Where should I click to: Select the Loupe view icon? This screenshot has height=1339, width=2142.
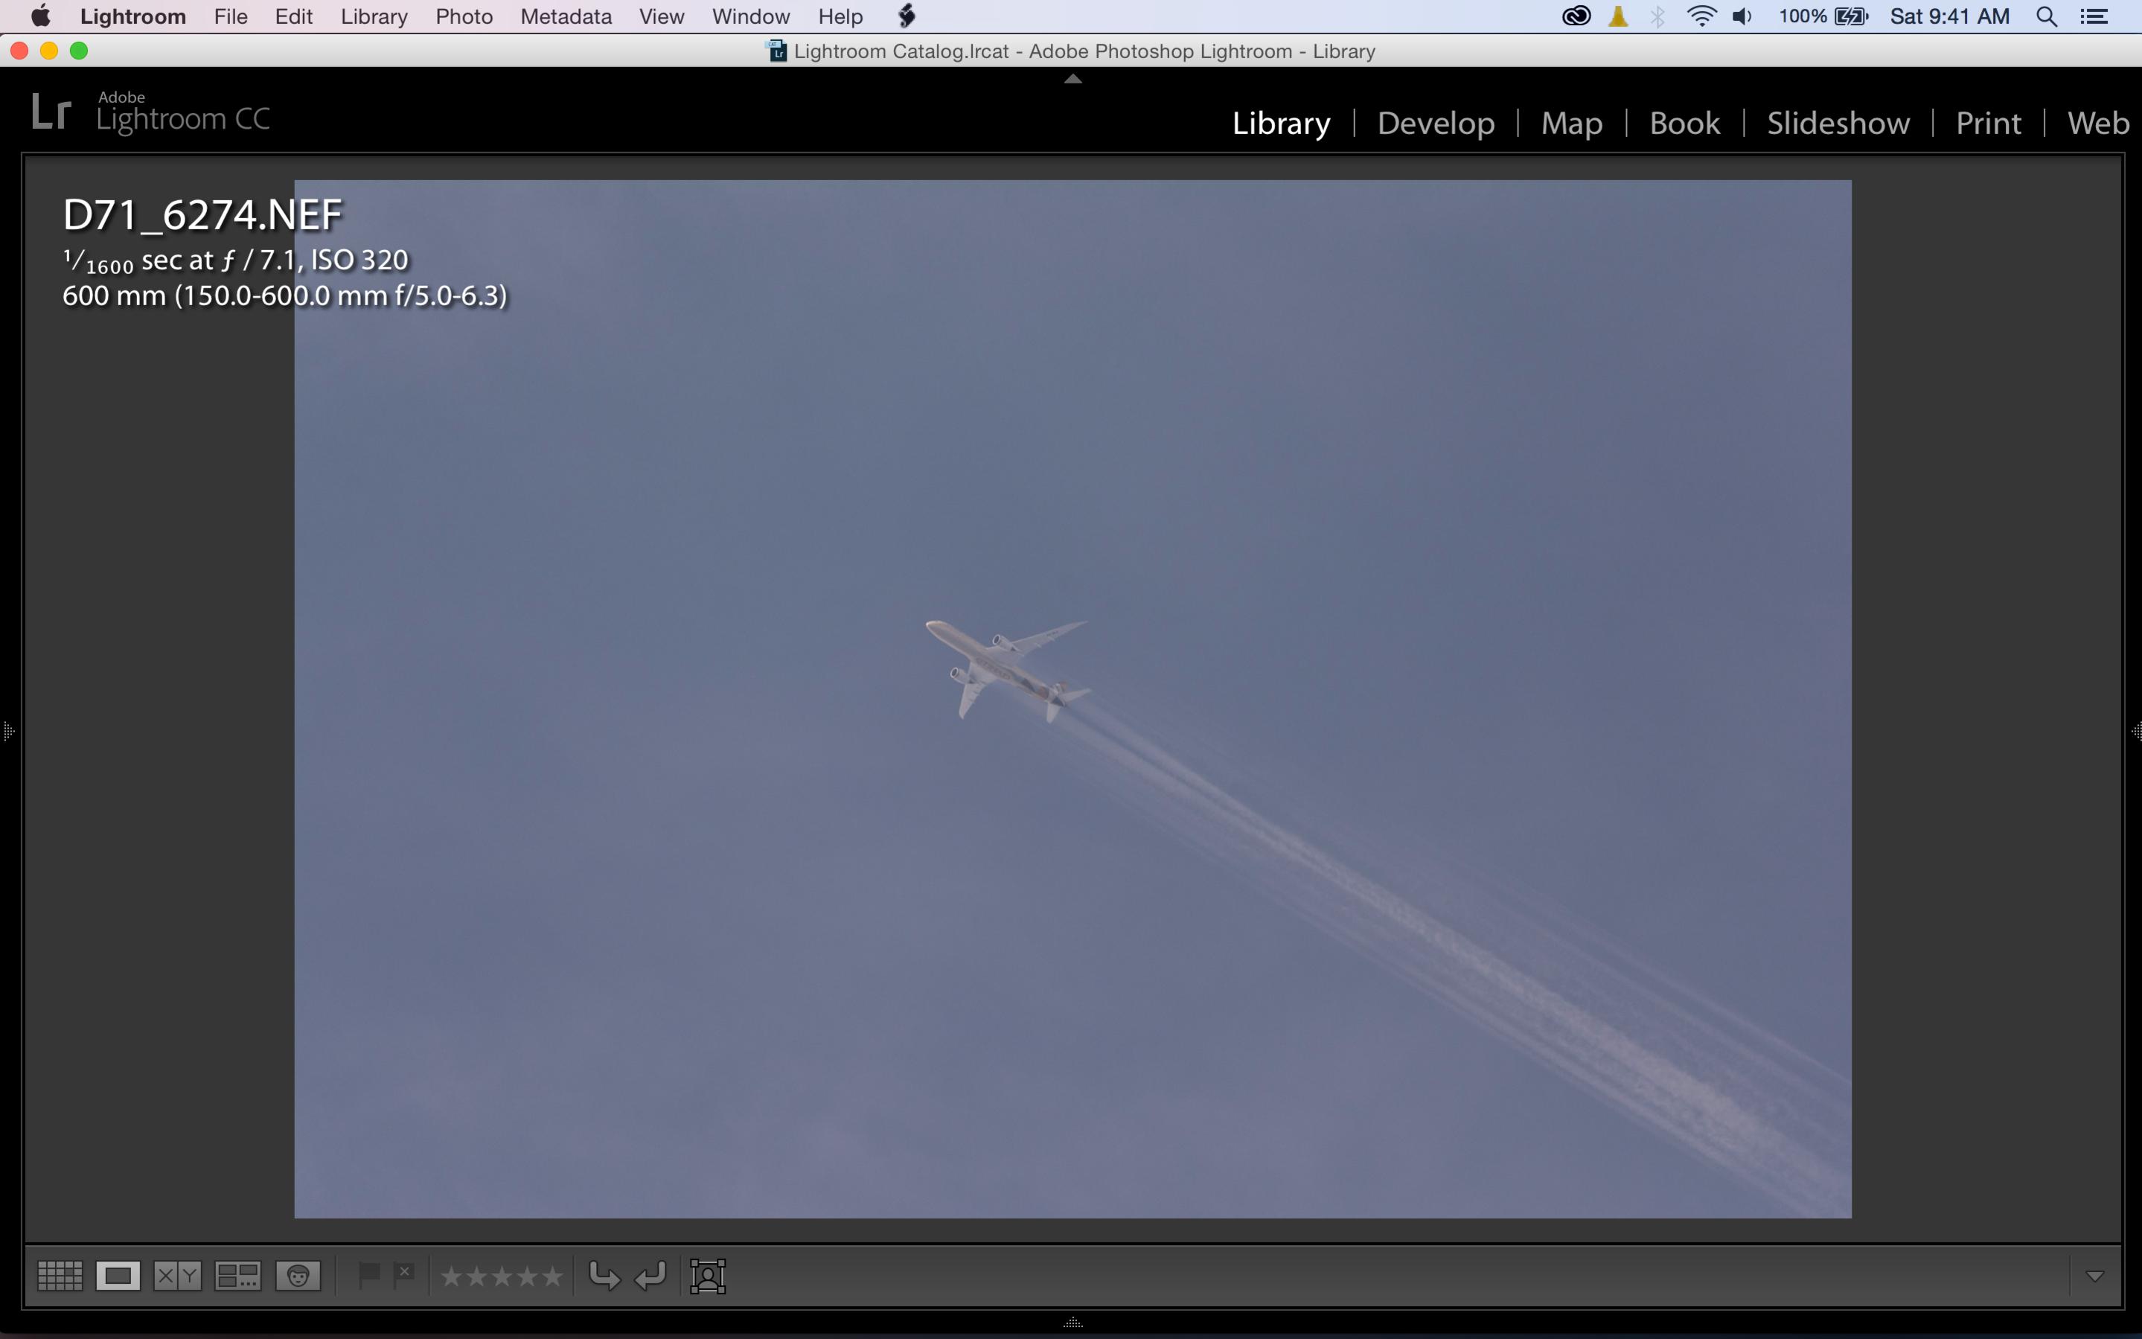[118, 1276]
